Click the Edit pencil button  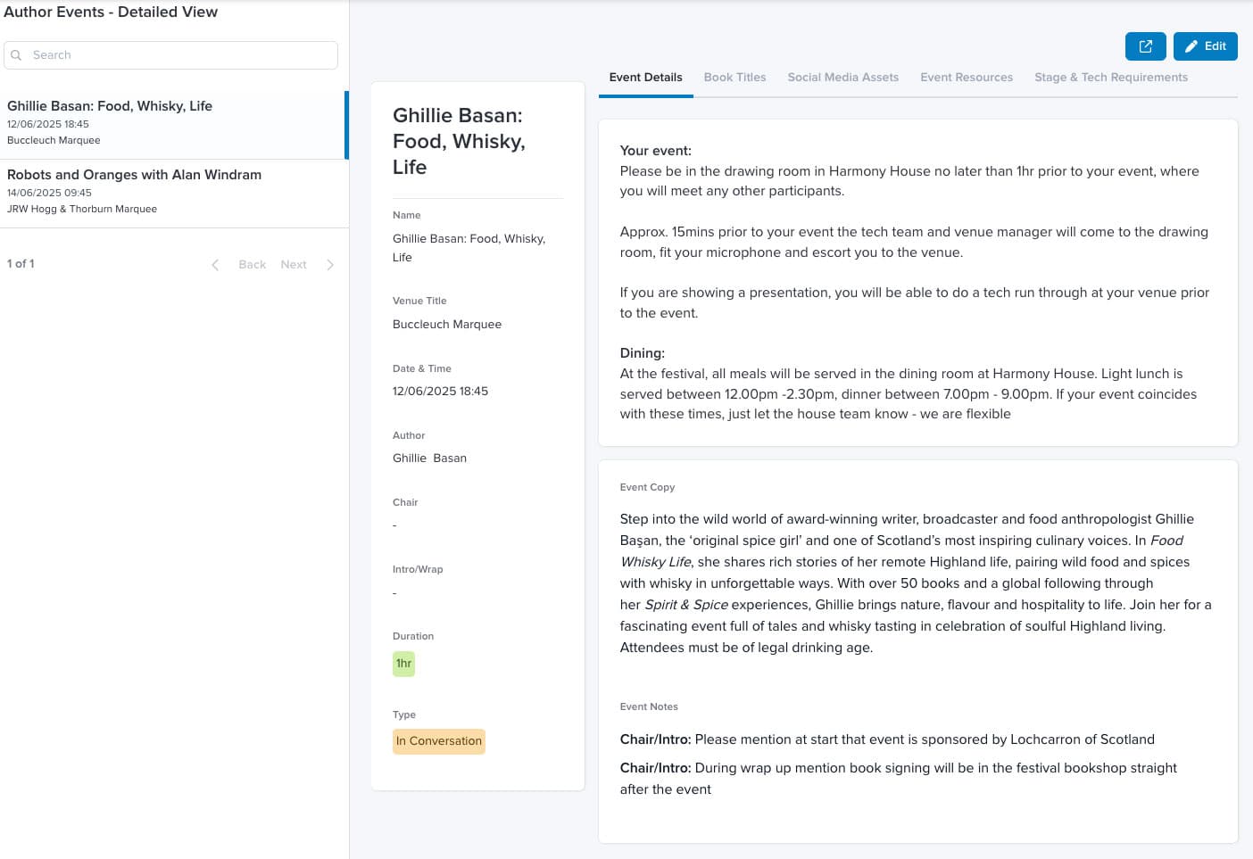[1205, 46]
